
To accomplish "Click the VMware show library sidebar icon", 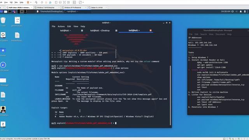I will 56,2.
